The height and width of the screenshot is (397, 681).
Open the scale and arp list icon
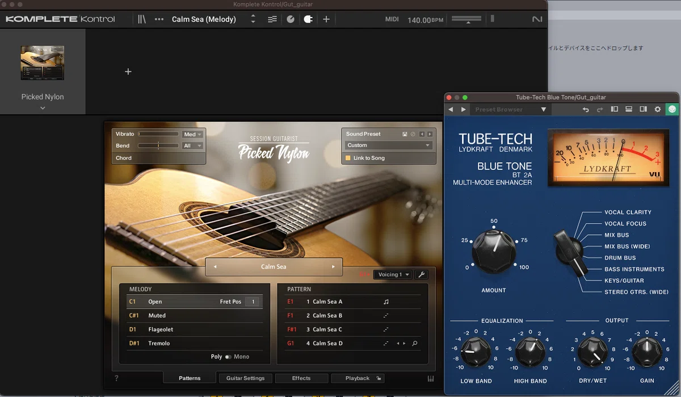(x=272, y=19)
